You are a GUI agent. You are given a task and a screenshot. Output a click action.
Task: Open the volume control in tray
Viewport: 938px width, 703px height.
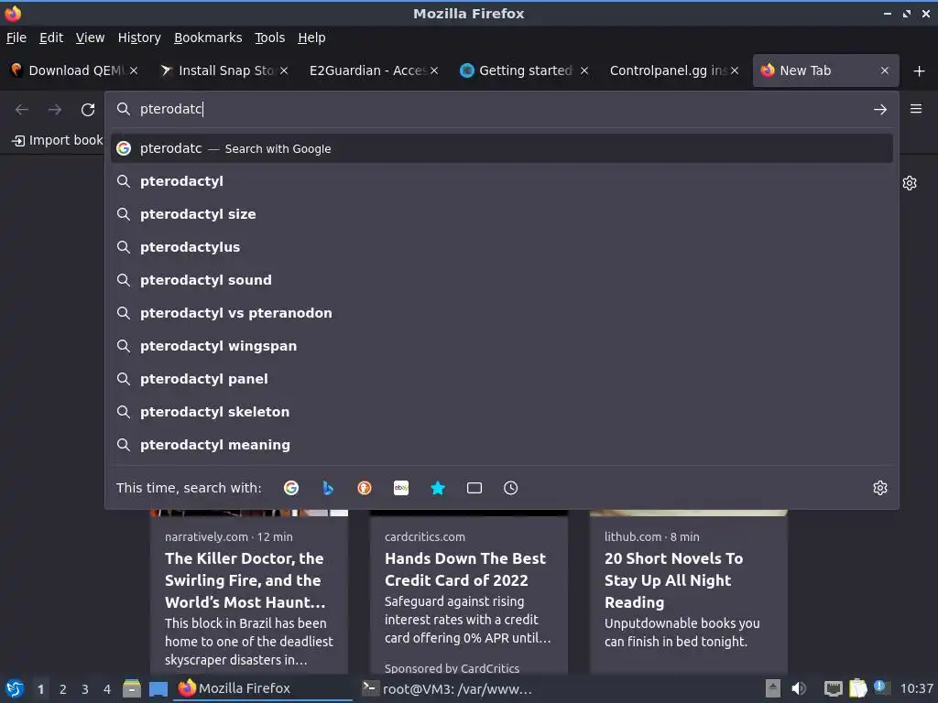pos(799,688)
